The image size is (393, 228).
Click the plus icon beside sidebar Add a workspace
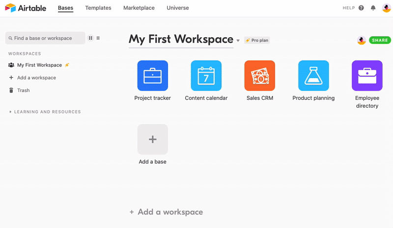point(11,77)
